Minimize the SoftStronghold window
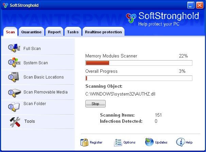The width and height of the screenshot is (206, 152). pos(191,5)
